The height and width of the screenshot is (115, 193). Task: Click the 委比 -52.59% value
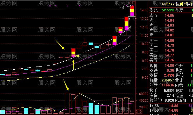[167, 10]
